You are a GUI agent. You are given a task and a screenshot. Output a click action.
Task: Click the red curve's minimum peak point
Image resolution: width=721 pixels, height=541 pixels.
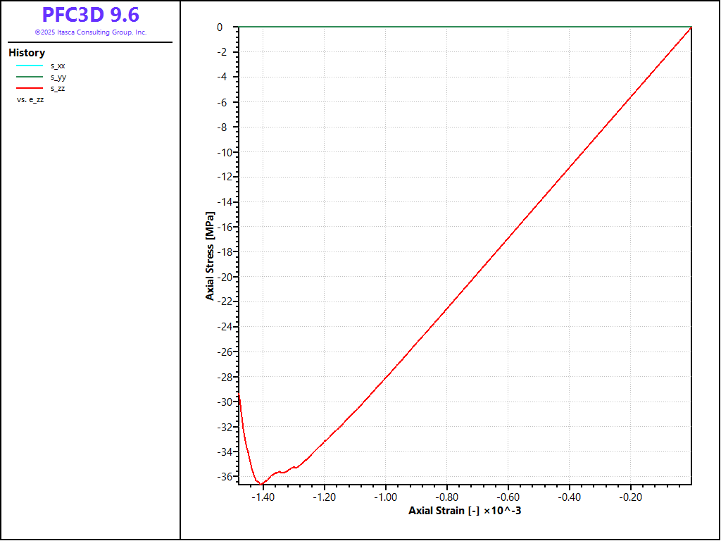[x=261, y=483]
